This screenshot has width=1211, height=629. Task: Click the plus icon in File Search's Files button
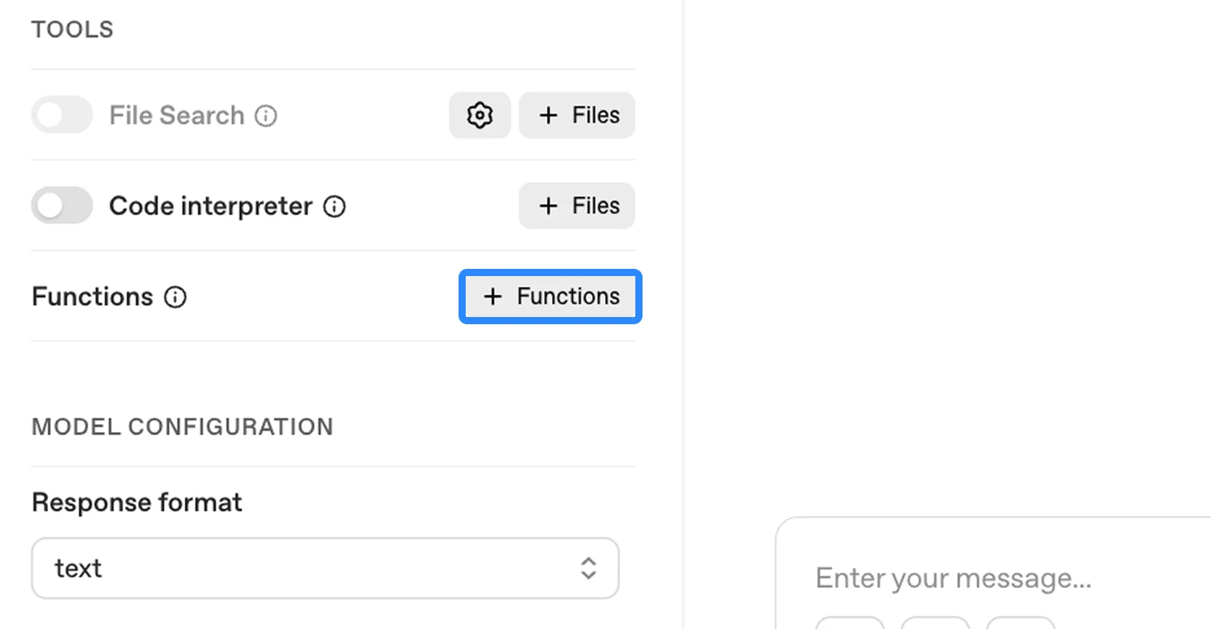(x=548, y=115)
